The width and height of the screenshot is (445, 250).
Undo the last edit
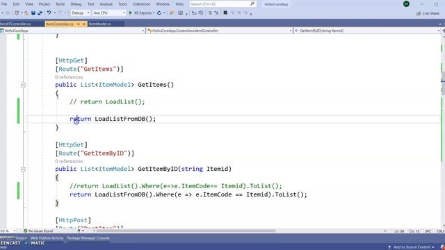coord(49,13)
